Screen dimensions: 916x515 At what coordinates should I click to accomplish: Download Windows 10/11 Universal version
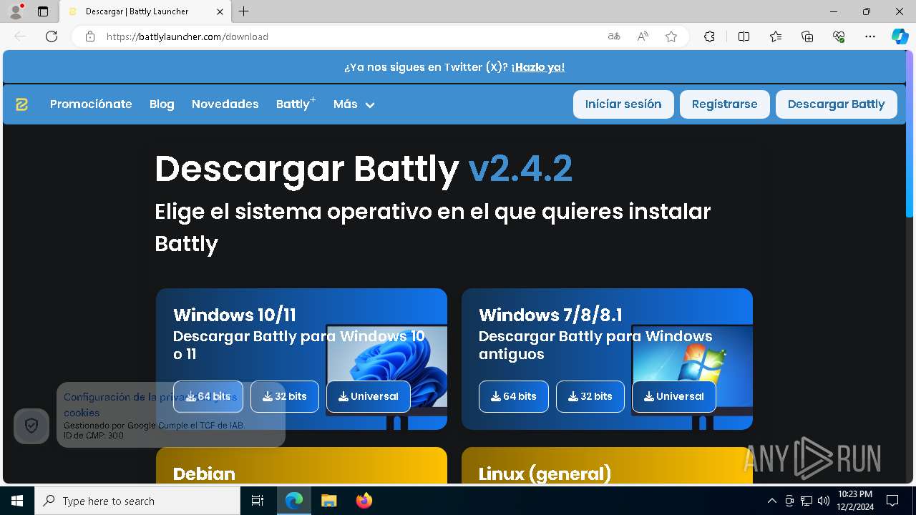(369, 396)
